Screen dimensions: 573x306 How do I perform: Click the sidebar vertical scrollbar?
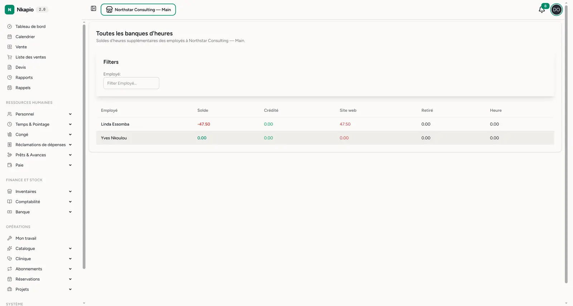[84, 146]
